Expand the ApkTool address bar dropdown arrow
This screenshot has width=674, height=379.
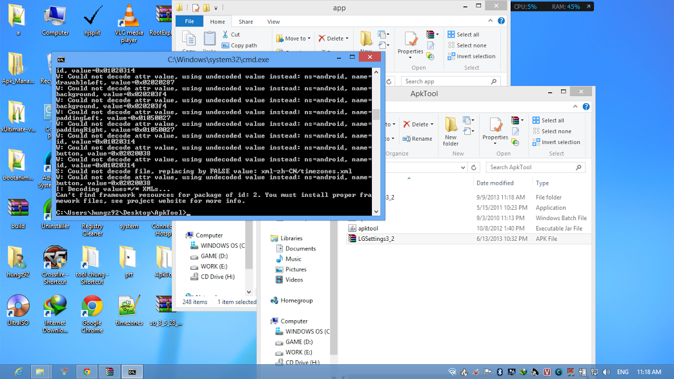tap(463, 168)
